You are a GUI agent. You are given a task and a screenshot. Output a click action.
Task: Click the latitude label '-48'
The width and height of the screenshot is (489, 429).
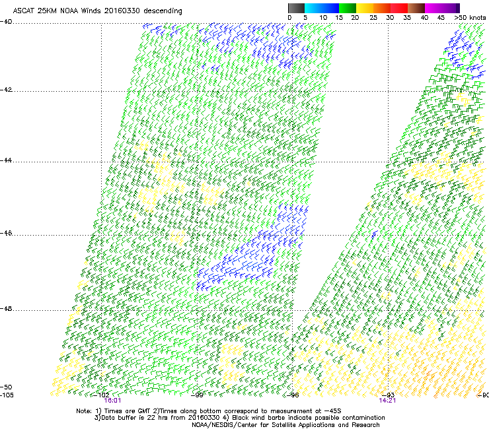tap(6, 309)
